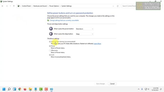Open Task View on taskbar
Image resolution: width=164 pixels, height=92 pixels.
tap(15, 89)
